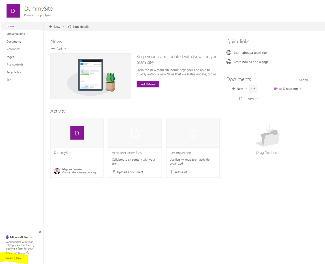Click globe icon for Learn how to add a page
Viewport: 325px width, 264px height.
pos(229,62)
